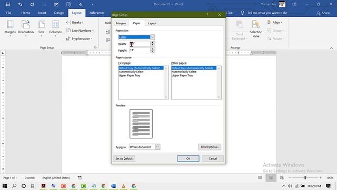Click Set As Default button
337x190 pixels.
(x=124, y=158)
